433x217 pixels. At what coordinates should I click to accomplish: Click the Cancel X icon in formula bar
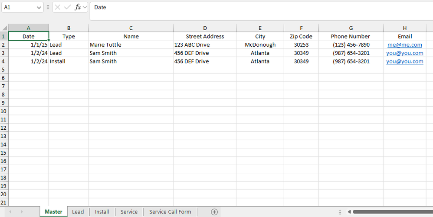[x=57, y=7]
